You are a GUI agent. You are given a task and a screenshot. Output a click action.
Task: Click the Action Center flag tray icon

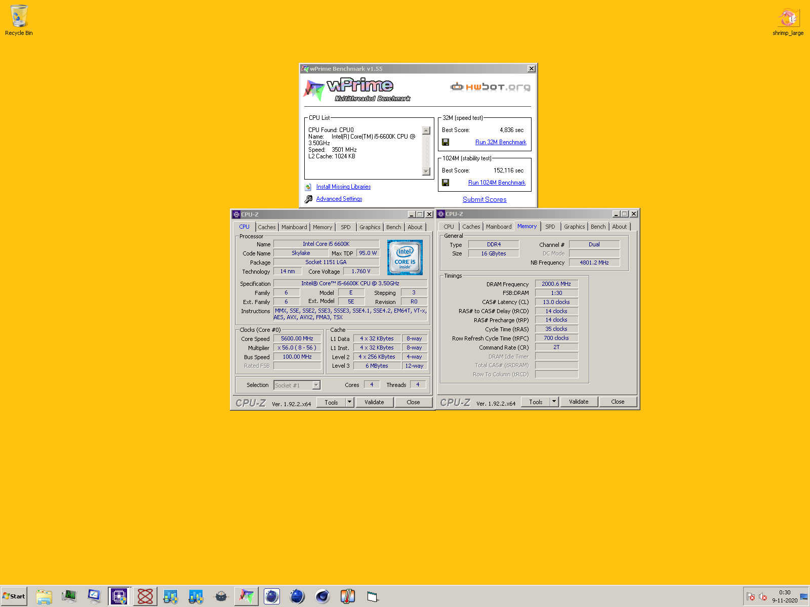(x=751, y=596)
